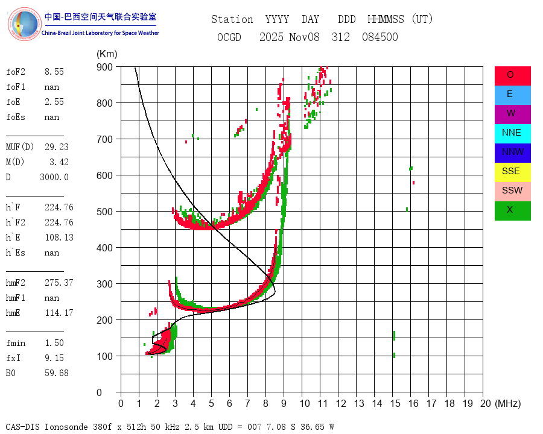Click the foF2 value 8.55
The width and height of the screenshot is (543, 434).
pos(54,72)
